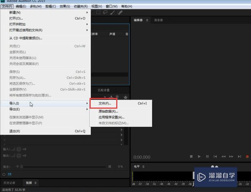Click status text 启动用了 32.35 秒

pyautogui.click(x=14, y=190)
